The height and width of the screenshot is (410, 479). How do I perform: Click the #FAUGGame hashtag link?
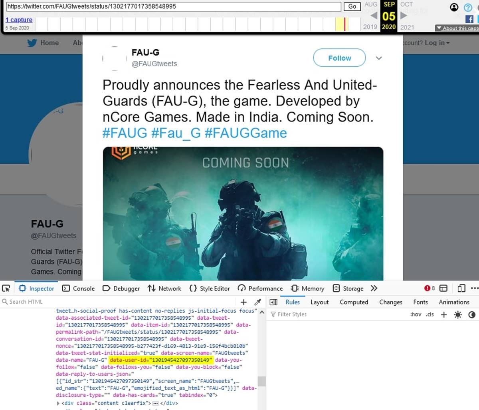[245, 133]
